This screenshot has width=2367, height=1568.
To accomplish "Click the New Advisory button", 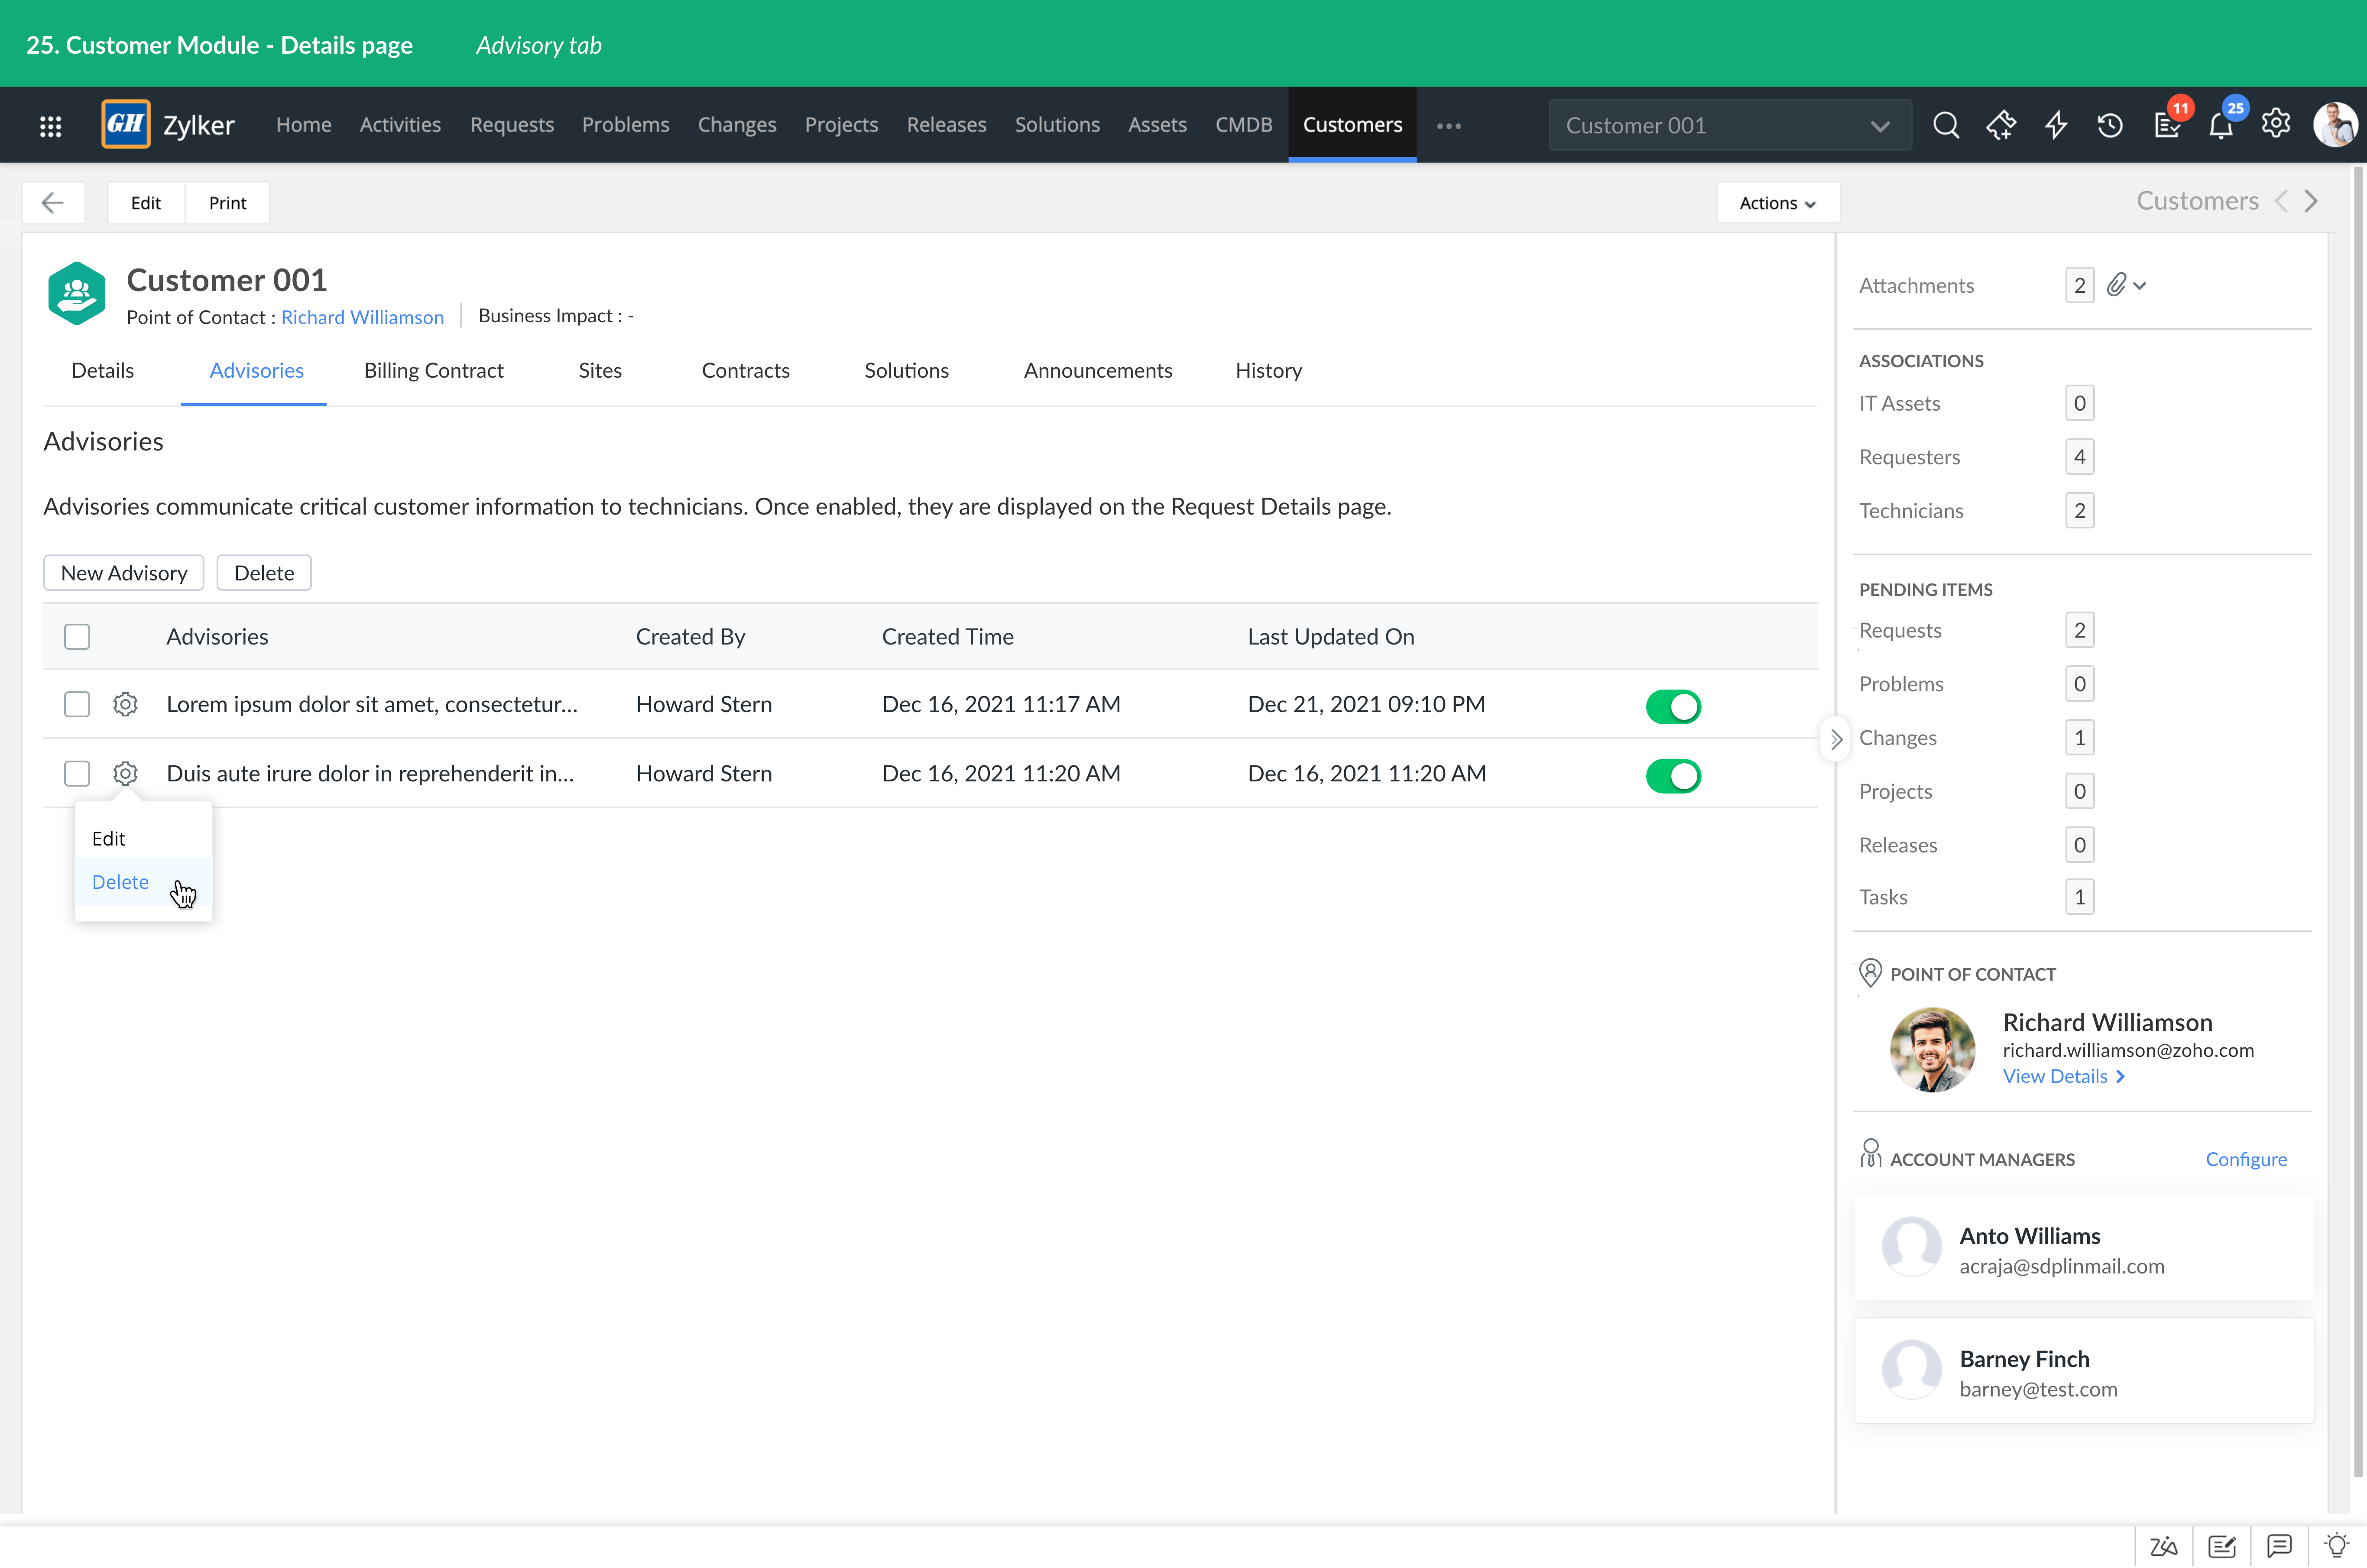I will pos(124,573).
